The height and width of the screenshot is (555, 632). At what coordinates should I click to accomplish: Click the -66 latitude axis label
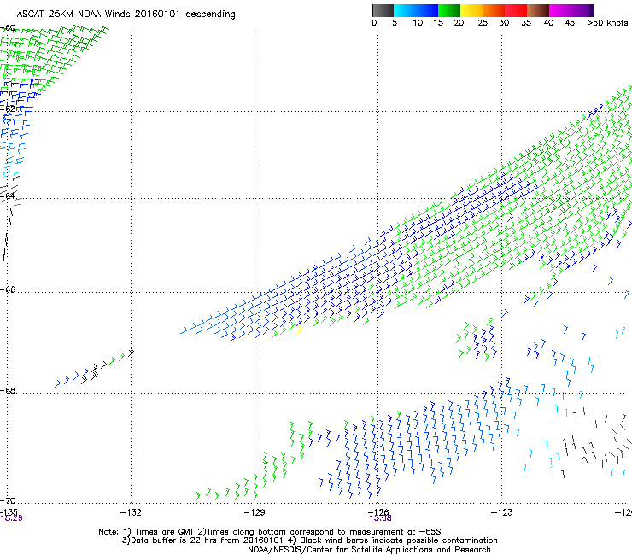point(8,289)
